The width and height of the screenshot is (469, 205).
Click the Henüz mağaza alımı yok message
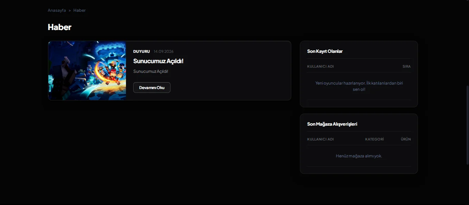(x=359, y=156)
